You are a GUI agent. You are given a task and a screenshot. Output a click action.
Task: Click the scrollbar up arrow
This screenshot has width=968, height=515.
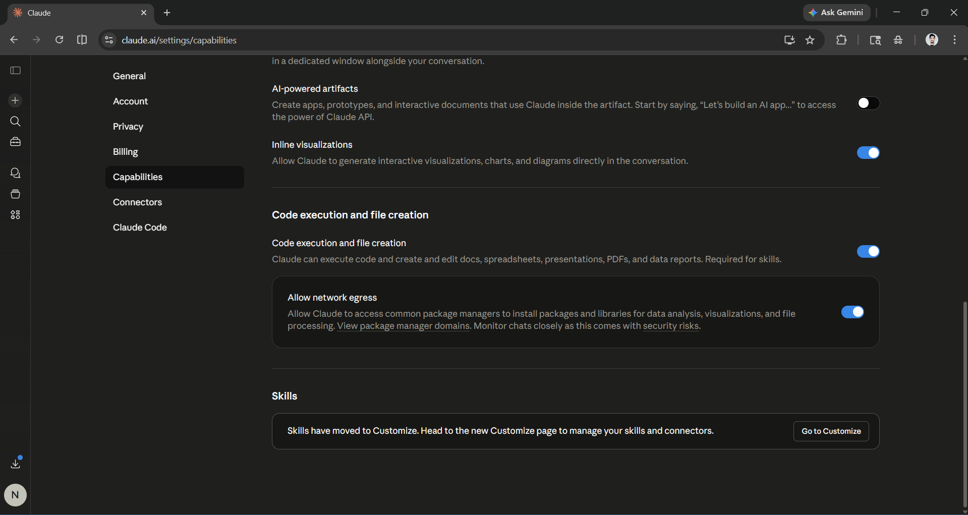pyautogui.click(x=964, y=59)
